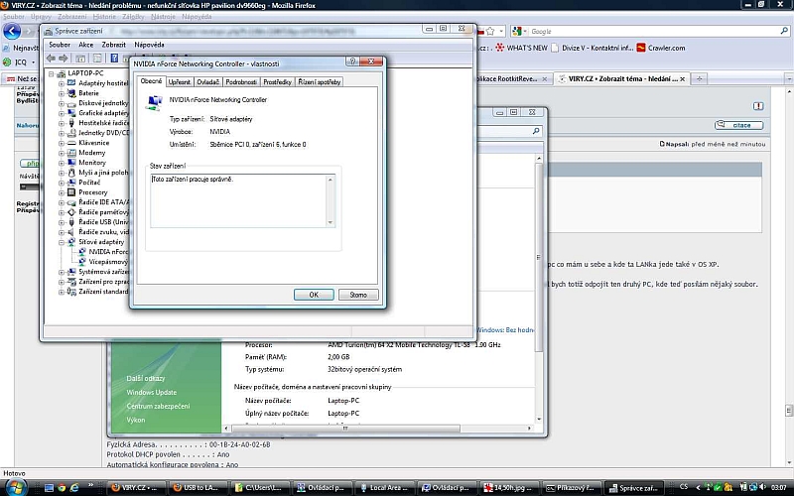The height and width of the screenshot is (496, 794).
Task: Click the USB to LA... taskbar button
Action: 198,488
